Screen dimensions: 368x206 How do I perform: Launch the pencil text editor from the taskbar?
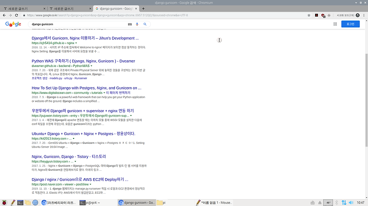tap(13, 203)
